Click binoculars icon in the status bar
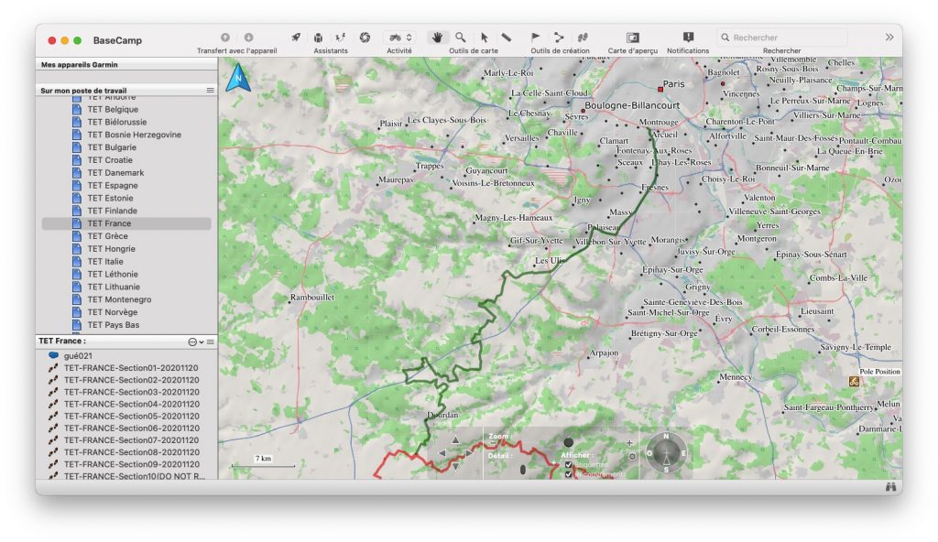 point(890,487)
